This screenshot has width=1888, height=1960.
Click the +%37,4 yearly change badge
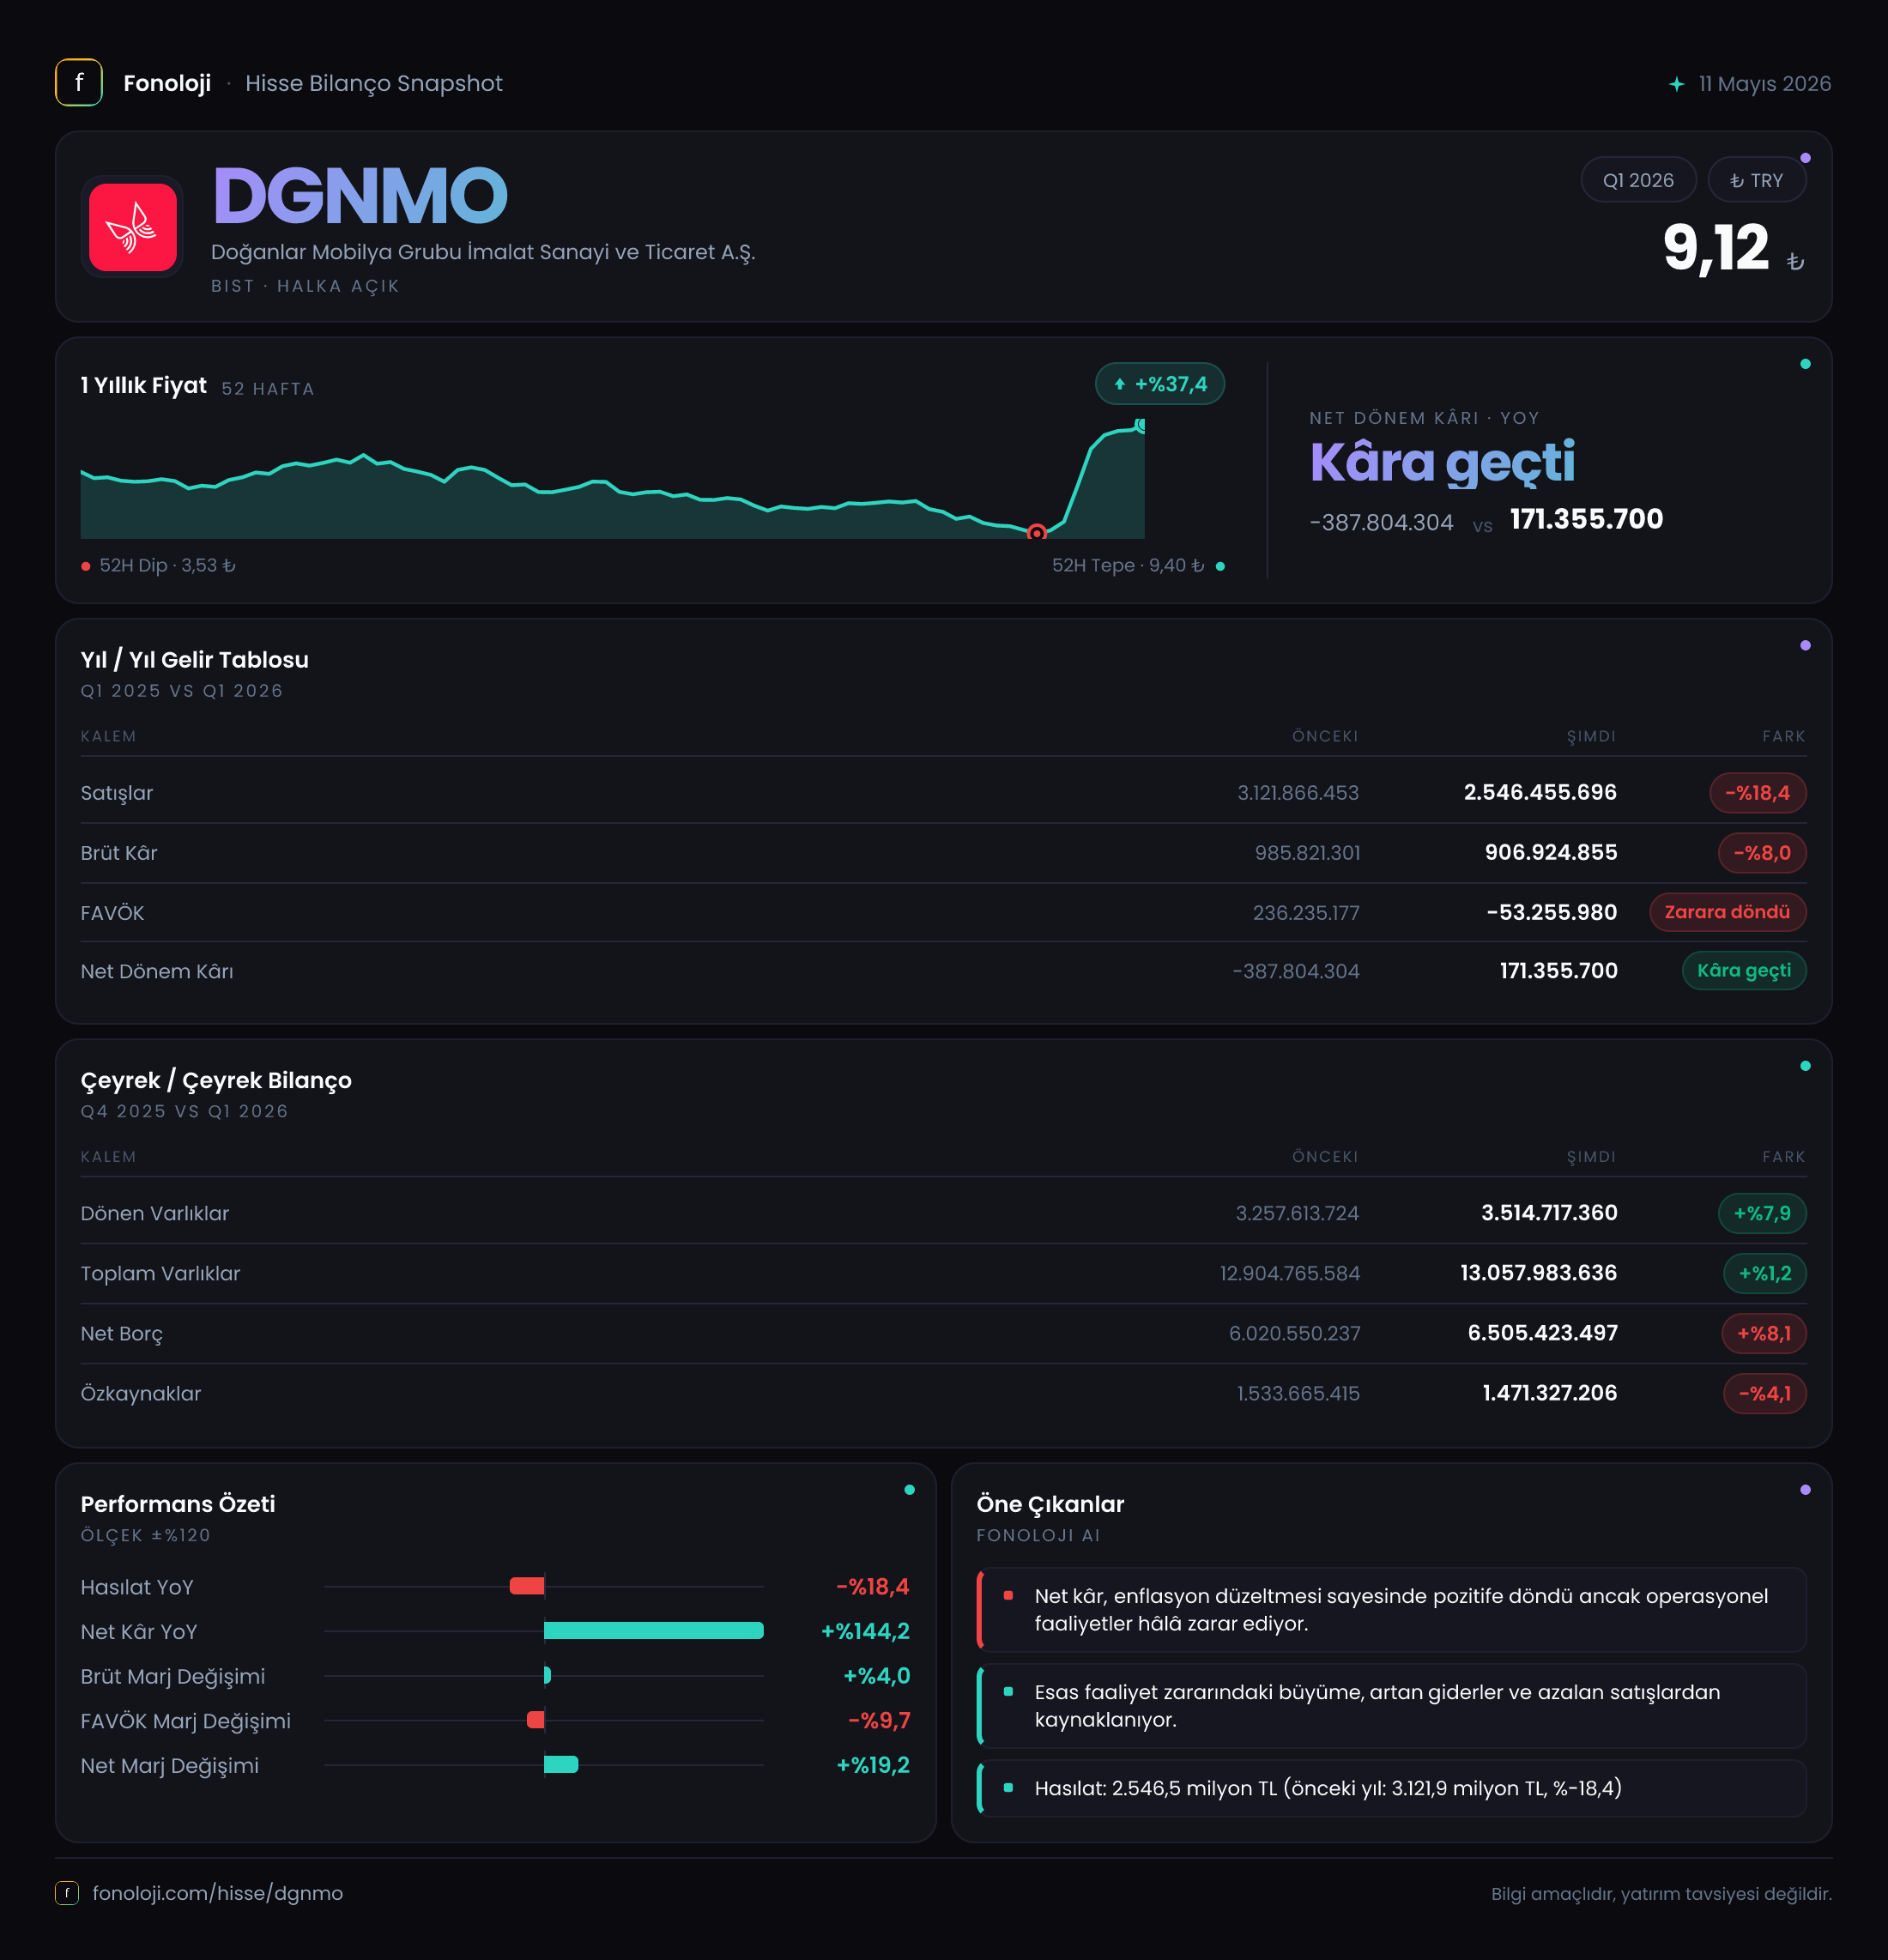coord(1160,384)
